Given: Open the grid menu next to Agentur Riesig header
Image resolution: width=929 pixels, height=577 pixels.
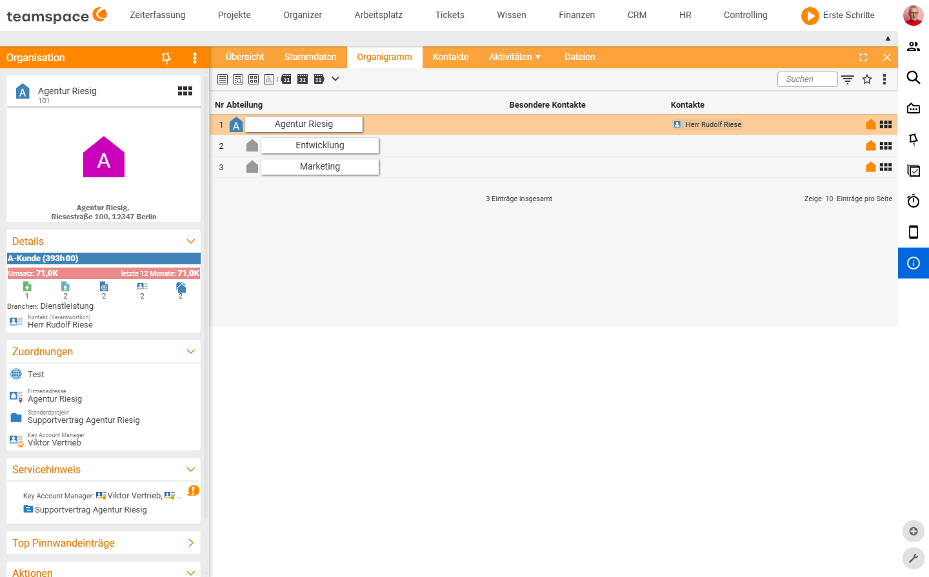Looking at the screenshot, I should pyautogui.click(x=185, y=91).
